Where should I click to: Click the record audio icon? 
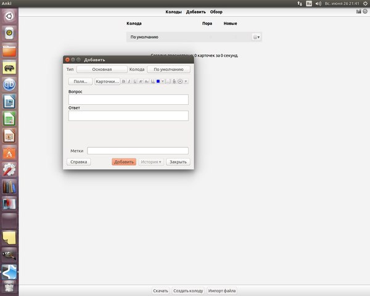pos(180,81)
